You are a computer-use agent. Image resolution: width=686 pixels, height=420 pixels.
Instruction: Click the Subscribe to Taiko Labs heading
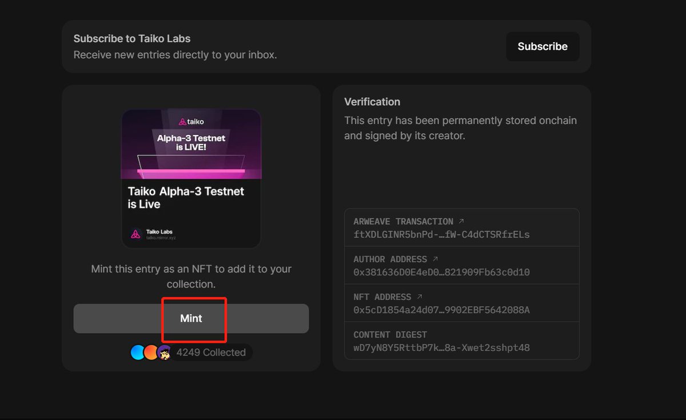pyautogui.click(x=132, y=39)
